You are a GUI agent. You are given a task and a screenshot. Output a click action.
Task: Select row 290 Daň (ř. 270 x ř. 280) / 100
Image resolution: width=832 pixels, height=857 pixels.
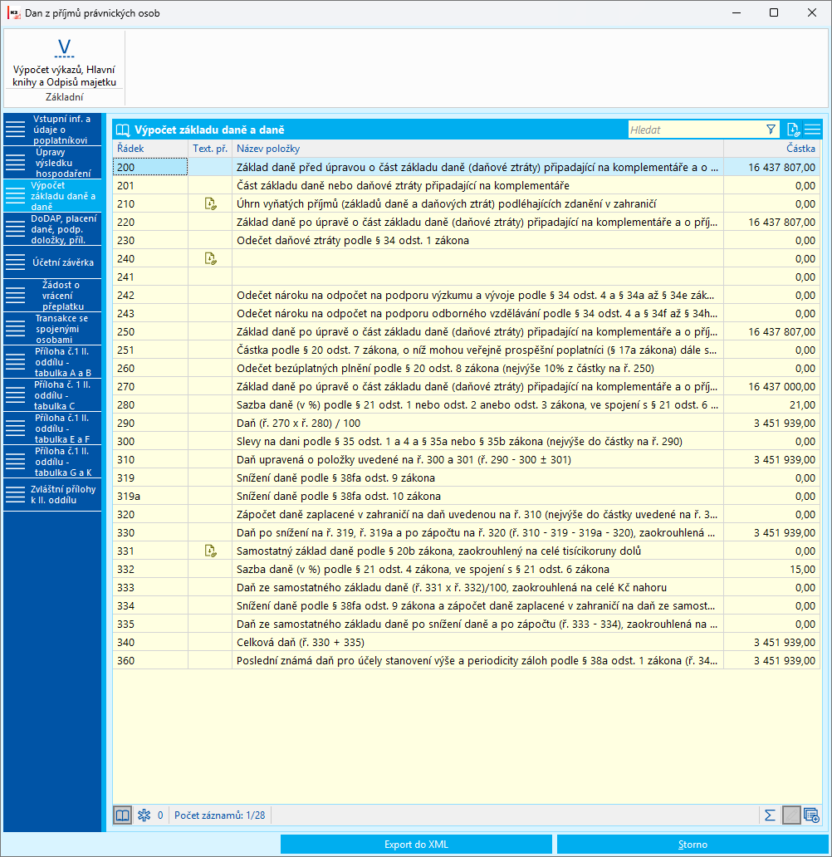(467, 423)
